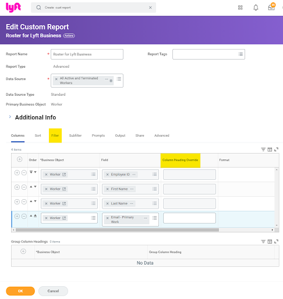Viewport: 283px width, 299px height.
Task: Remove Employee ID field value
Action: point(107,175)
